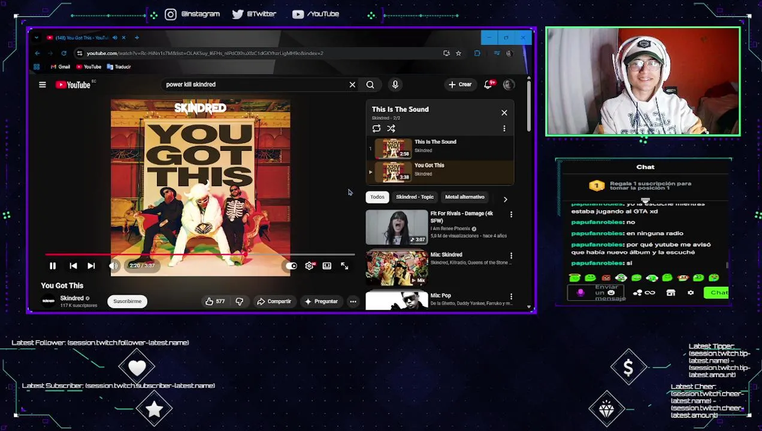Viewport: 762px width, 431px height.
Task: Play This Is The Sound playlist entry
Action: pyautogui.click(x=440, y=148)
